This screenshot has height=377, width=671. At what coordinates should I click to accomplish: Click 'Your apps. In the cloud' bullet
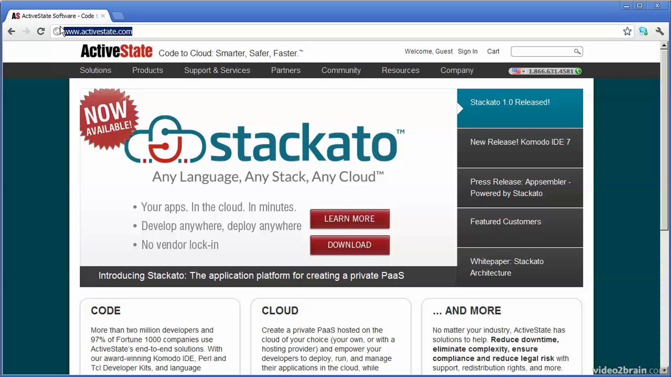[219, 207]
